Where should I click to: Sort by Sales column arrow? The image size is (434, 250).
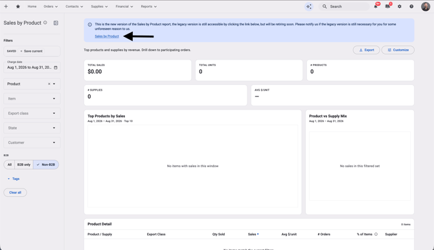coord(258,234)
